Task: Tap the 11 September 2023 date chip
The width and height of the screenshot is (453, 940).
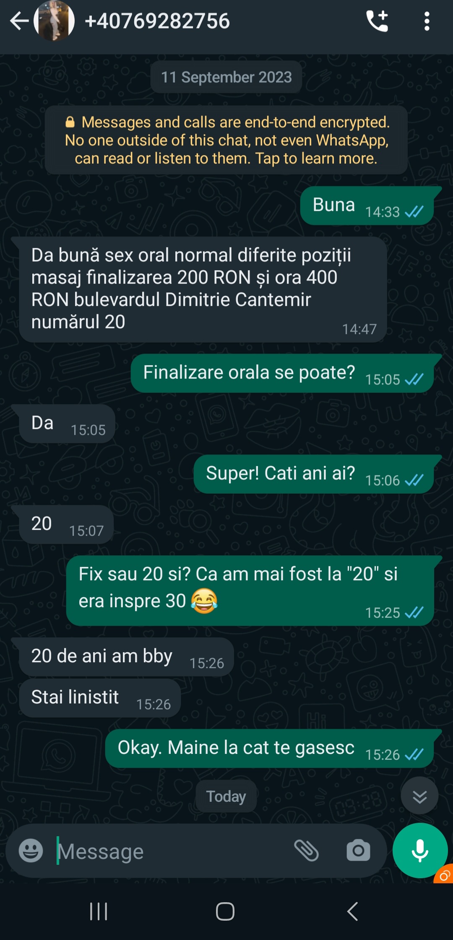Action: pyautogui.click(x=226, y=77)
